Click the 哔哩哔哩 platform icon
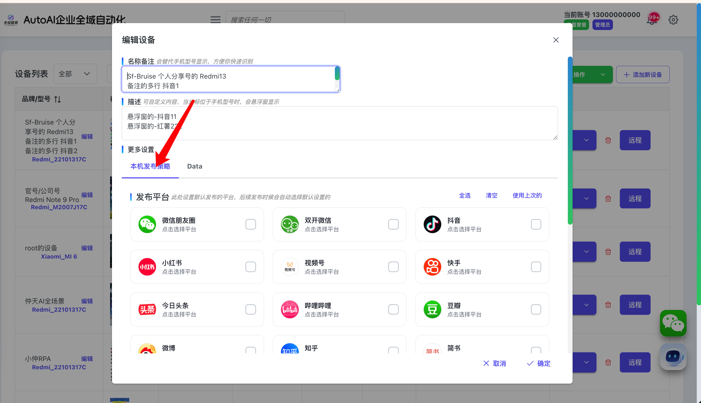The height and width of the screenshot is (403, 701). [290, 309]
